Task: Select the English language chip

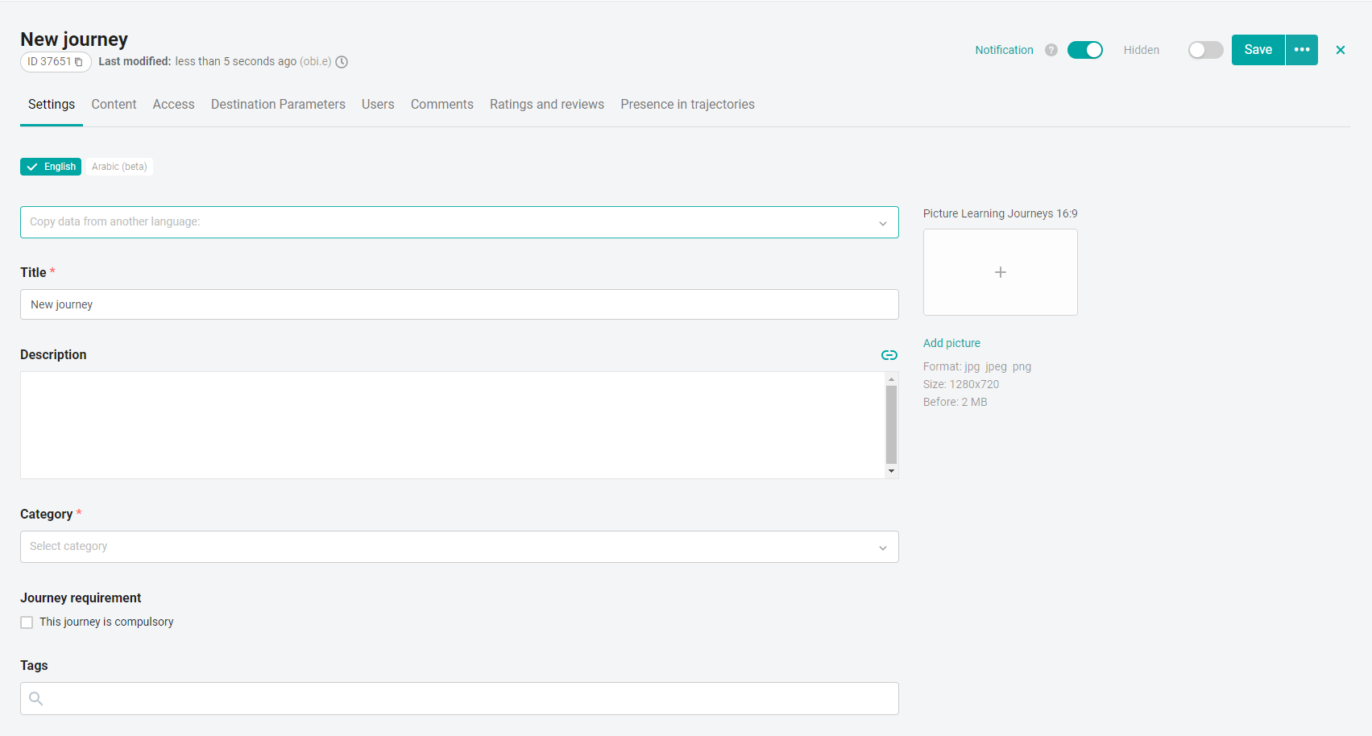Action: [x=51, y=167]
